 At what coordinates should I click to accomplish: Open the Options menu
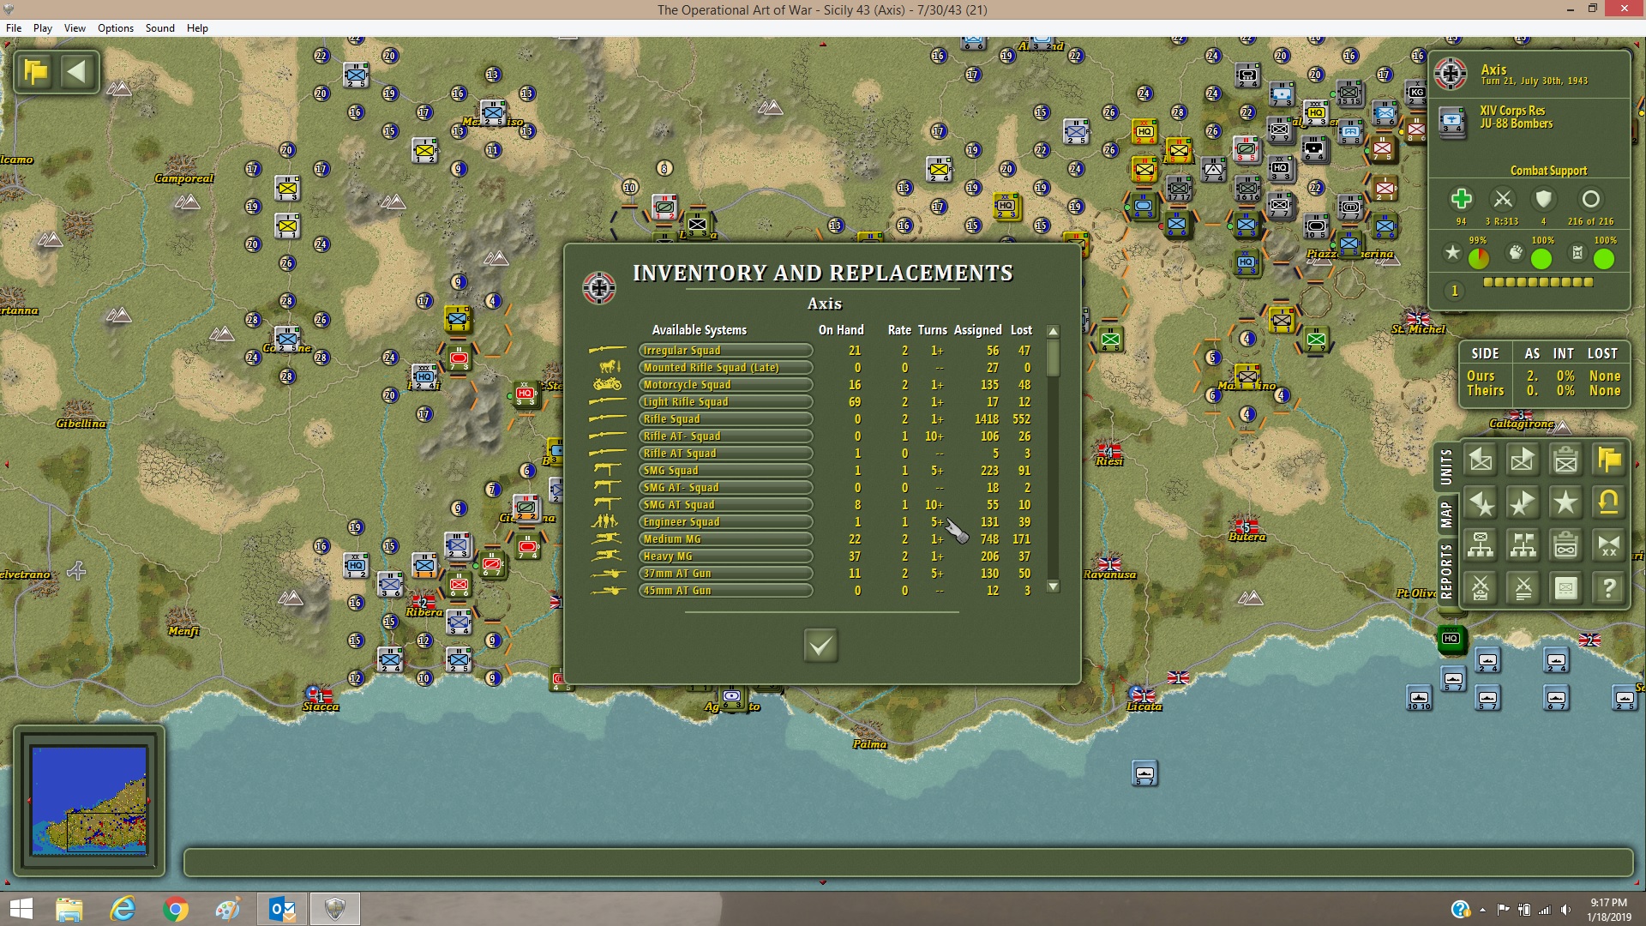tap(116, 28)
